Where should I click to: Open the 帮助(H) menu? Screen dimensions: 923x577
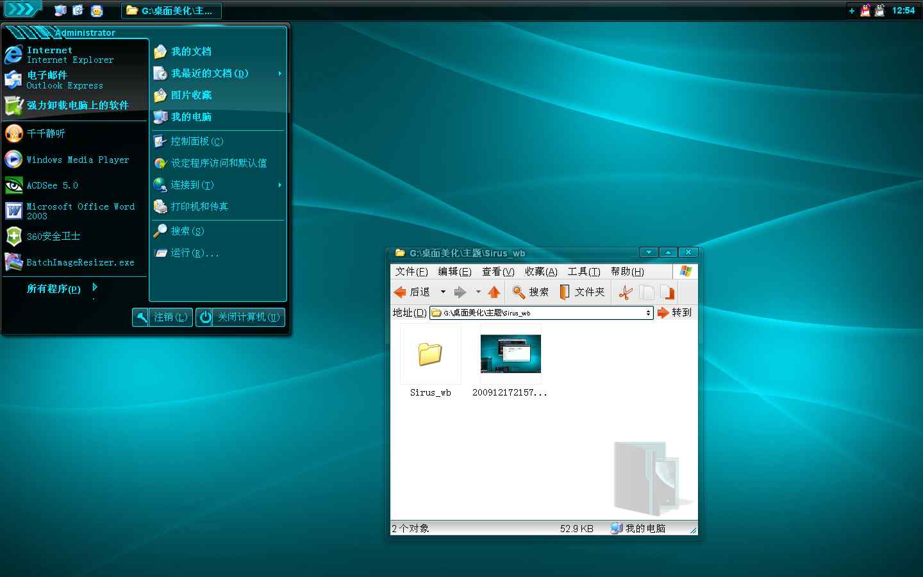(628, 272)
